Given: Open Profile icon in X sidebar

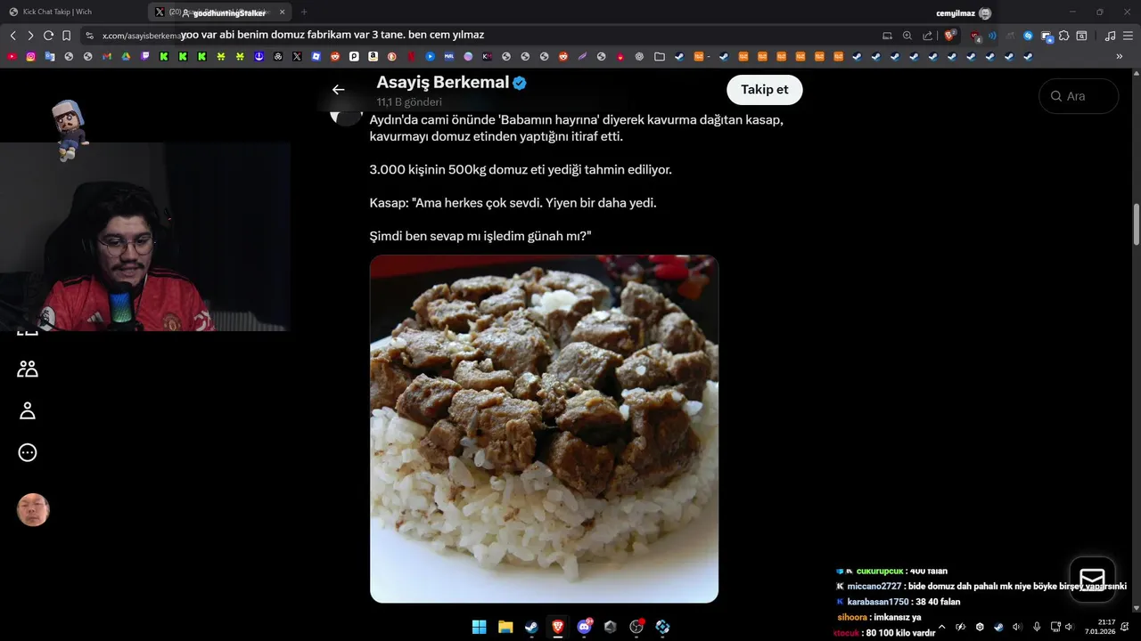Looking at the screenshot, I should (28, 410).
